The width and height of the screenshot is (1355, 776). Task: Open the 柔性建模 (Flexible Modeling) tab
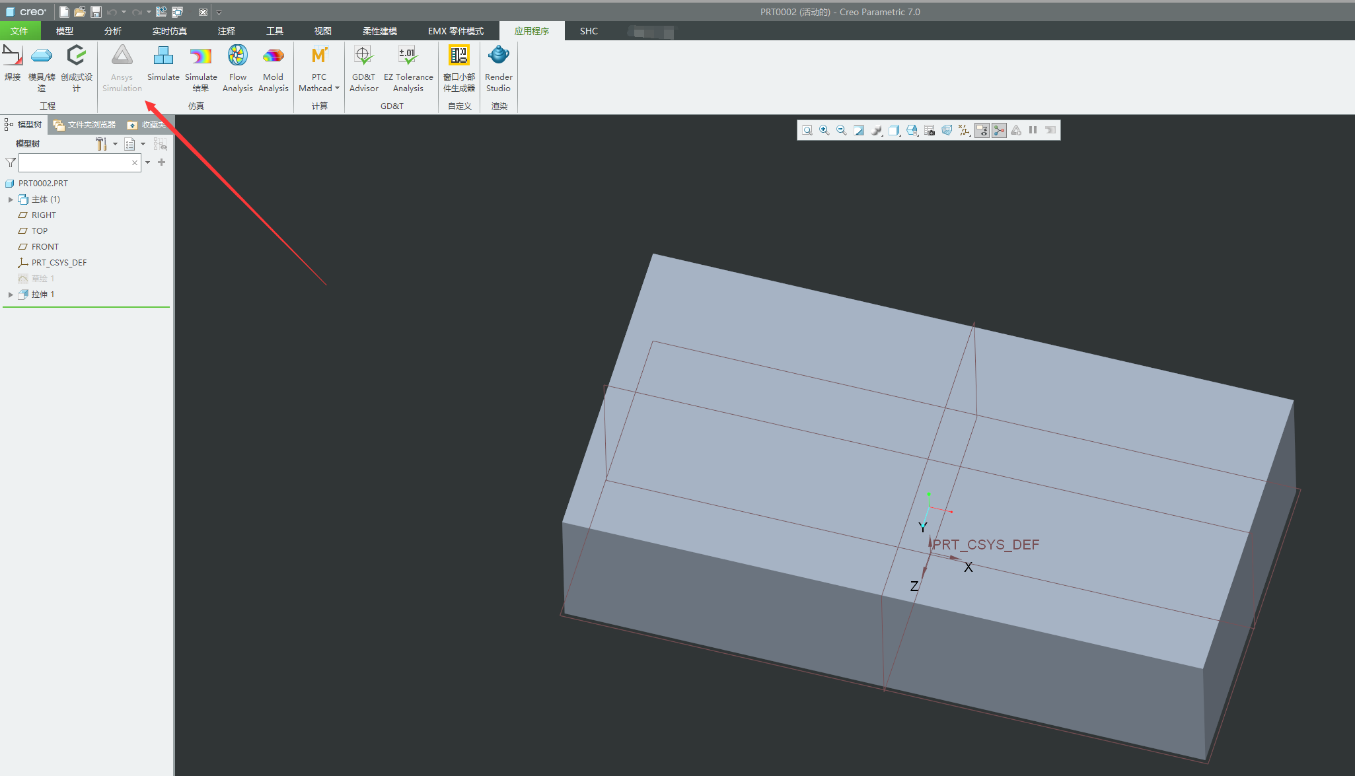(380, 31)
